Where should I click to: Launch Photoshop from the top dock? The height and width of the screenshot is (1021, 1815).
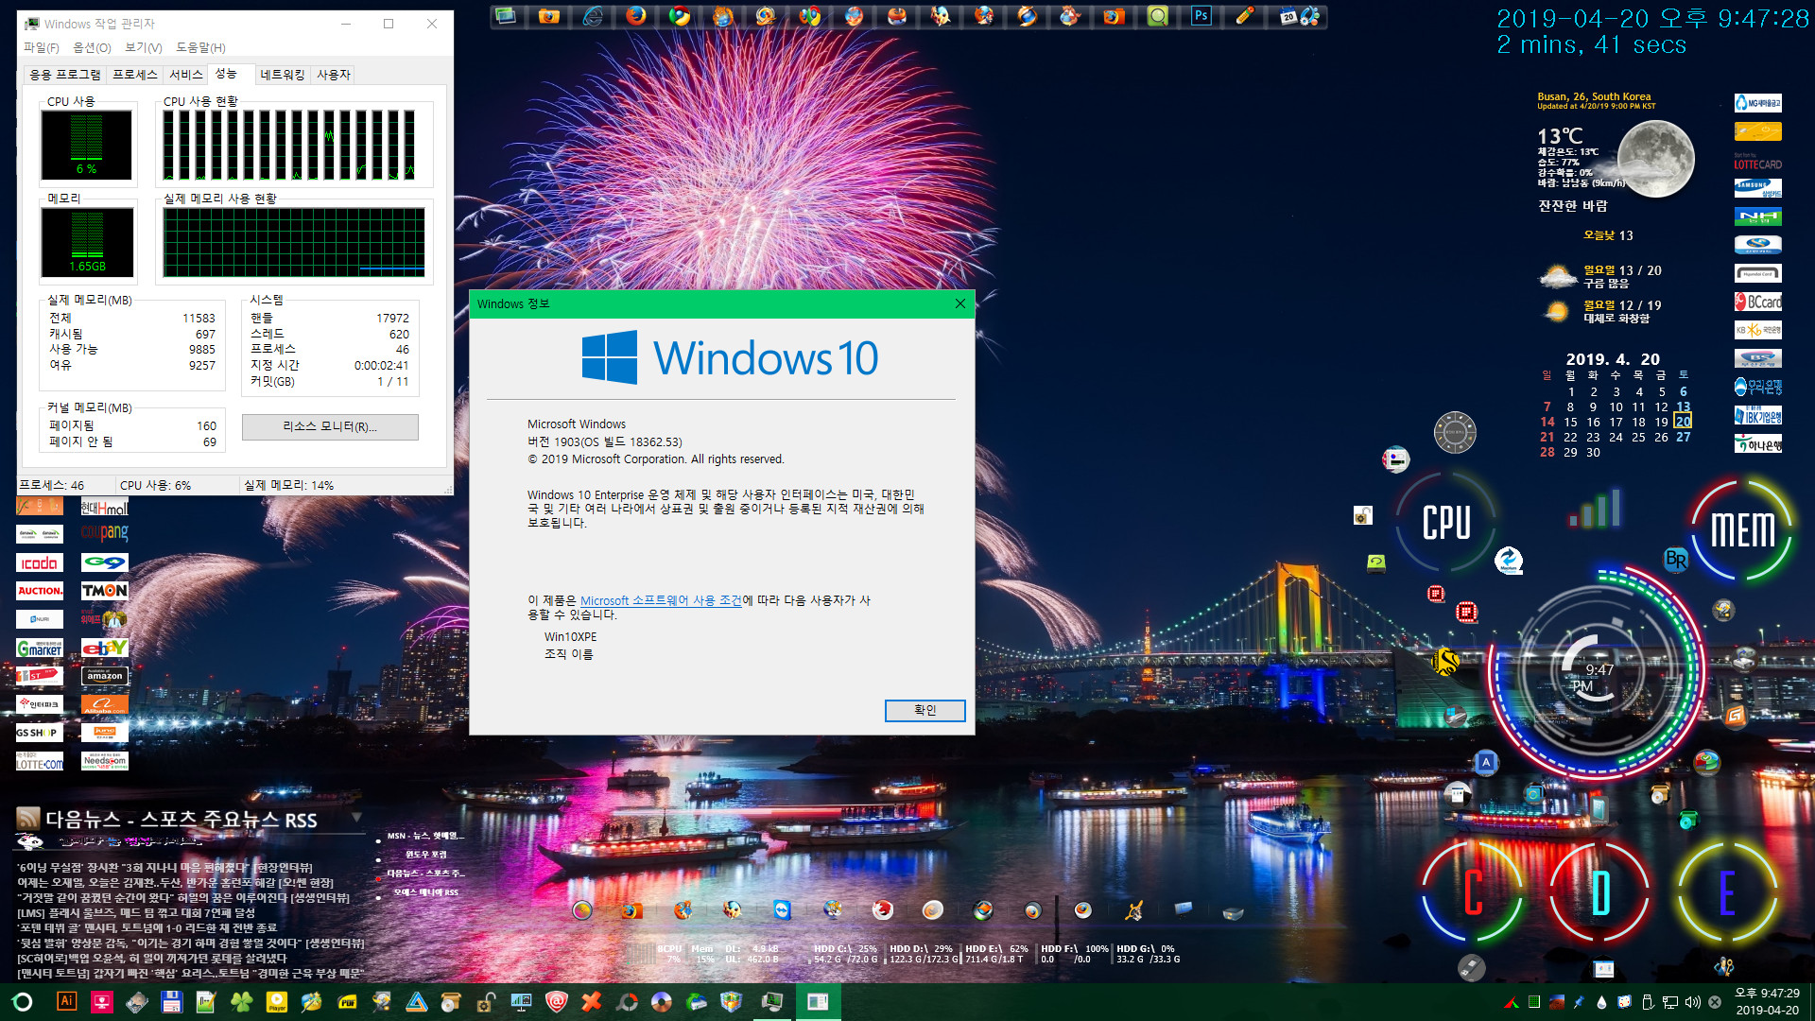[x=1201, y=16]
